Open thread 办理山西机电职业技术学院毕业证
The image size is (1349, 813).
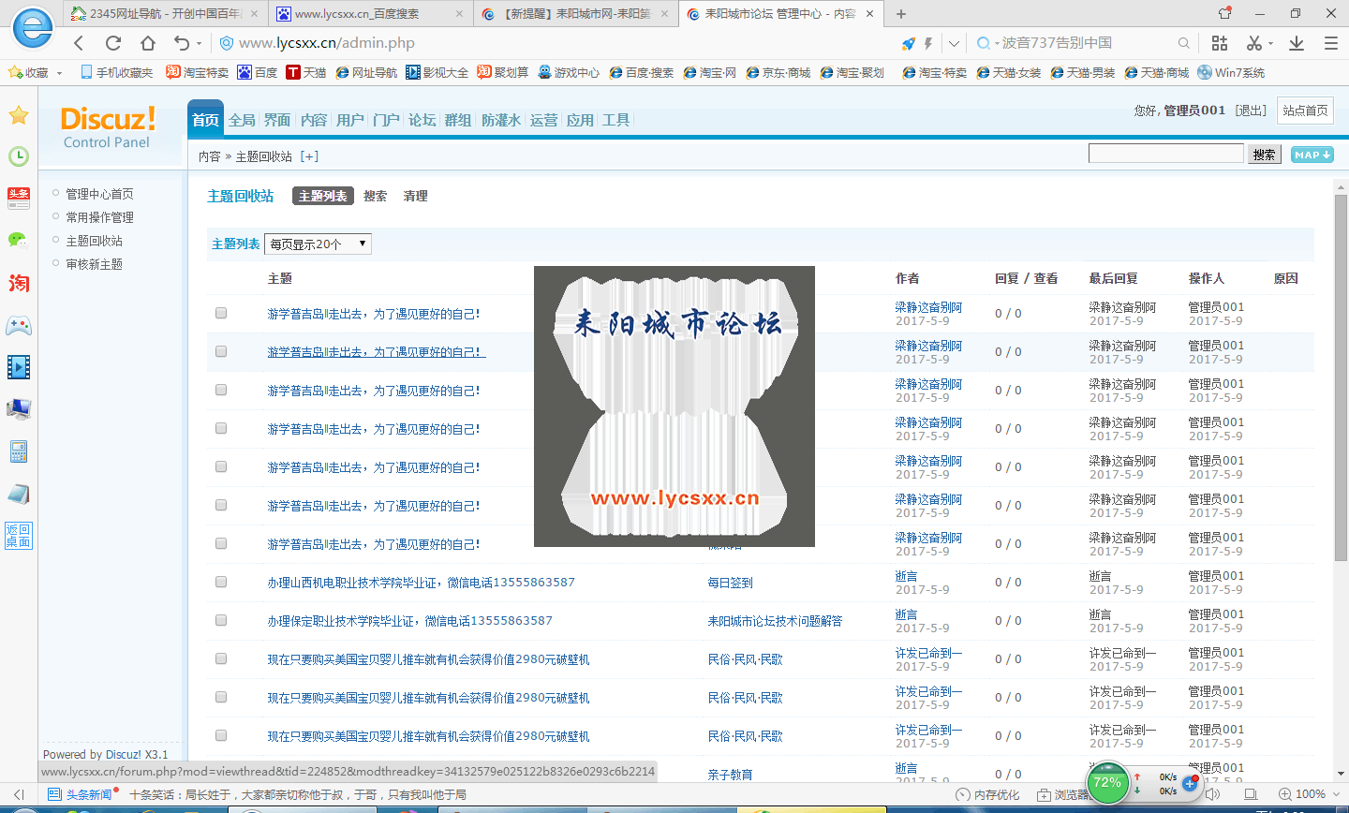point(422,583)
